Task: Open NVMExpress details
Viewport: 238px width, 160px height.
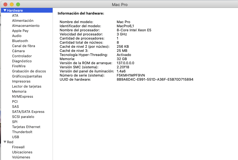Action: click(x=23, y=96)
